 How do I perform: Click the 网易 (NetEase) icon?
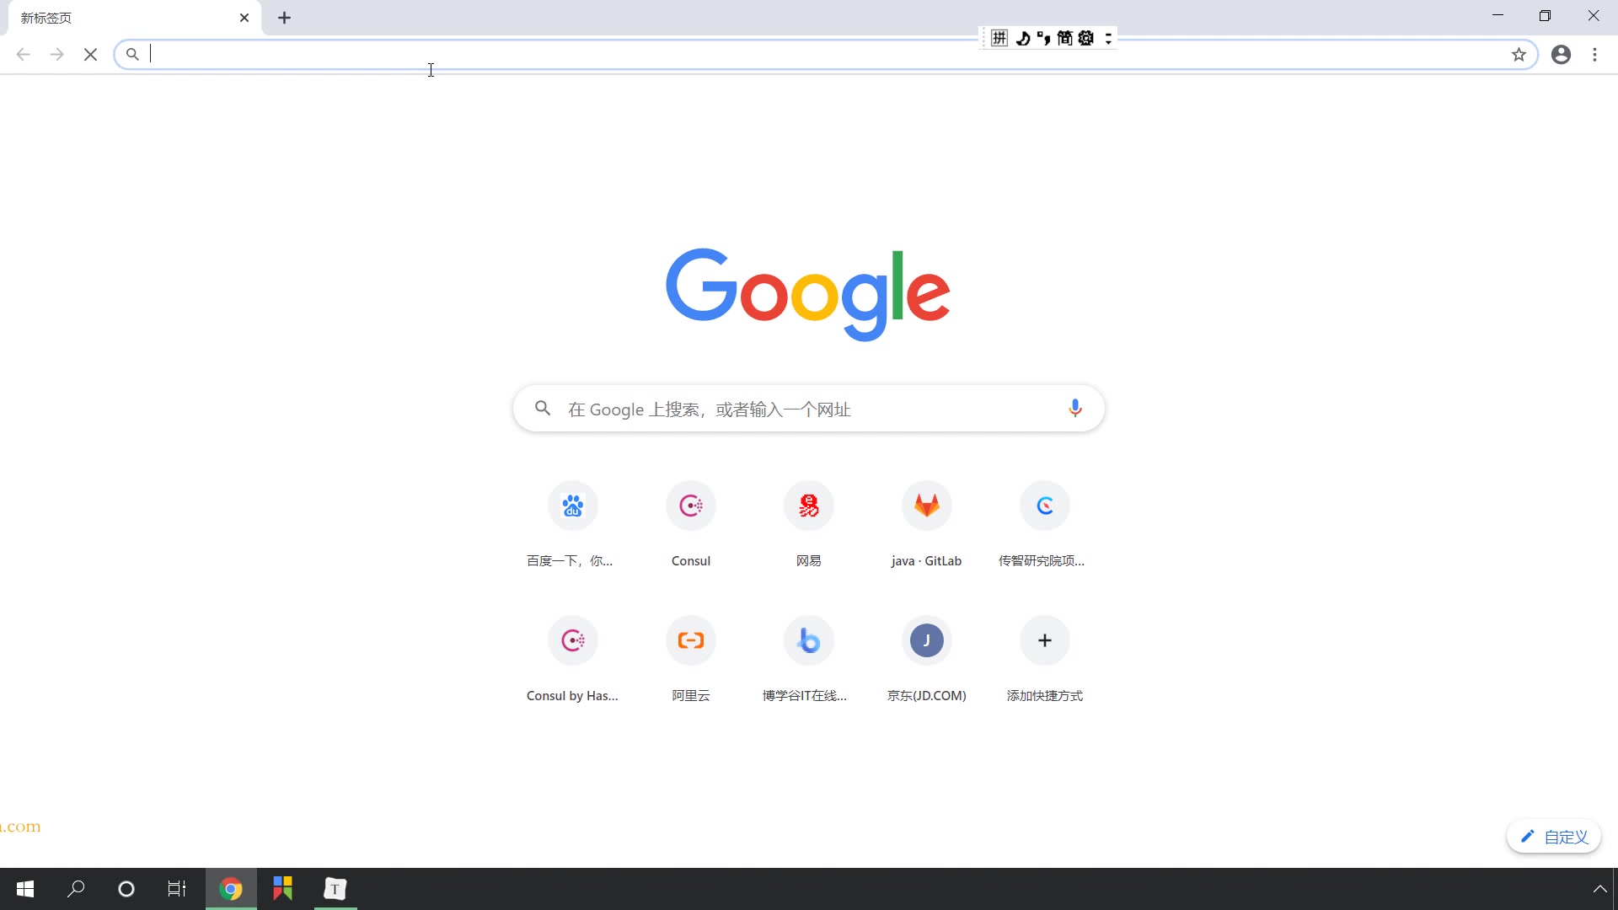808,505
